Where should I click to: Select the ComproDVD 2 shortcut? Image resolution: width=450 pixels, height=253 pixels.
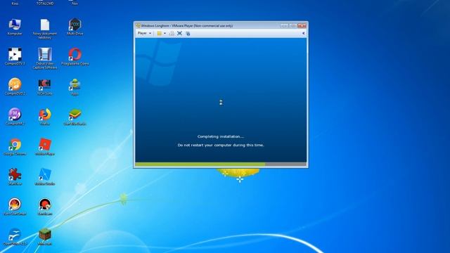coord(15,86)
